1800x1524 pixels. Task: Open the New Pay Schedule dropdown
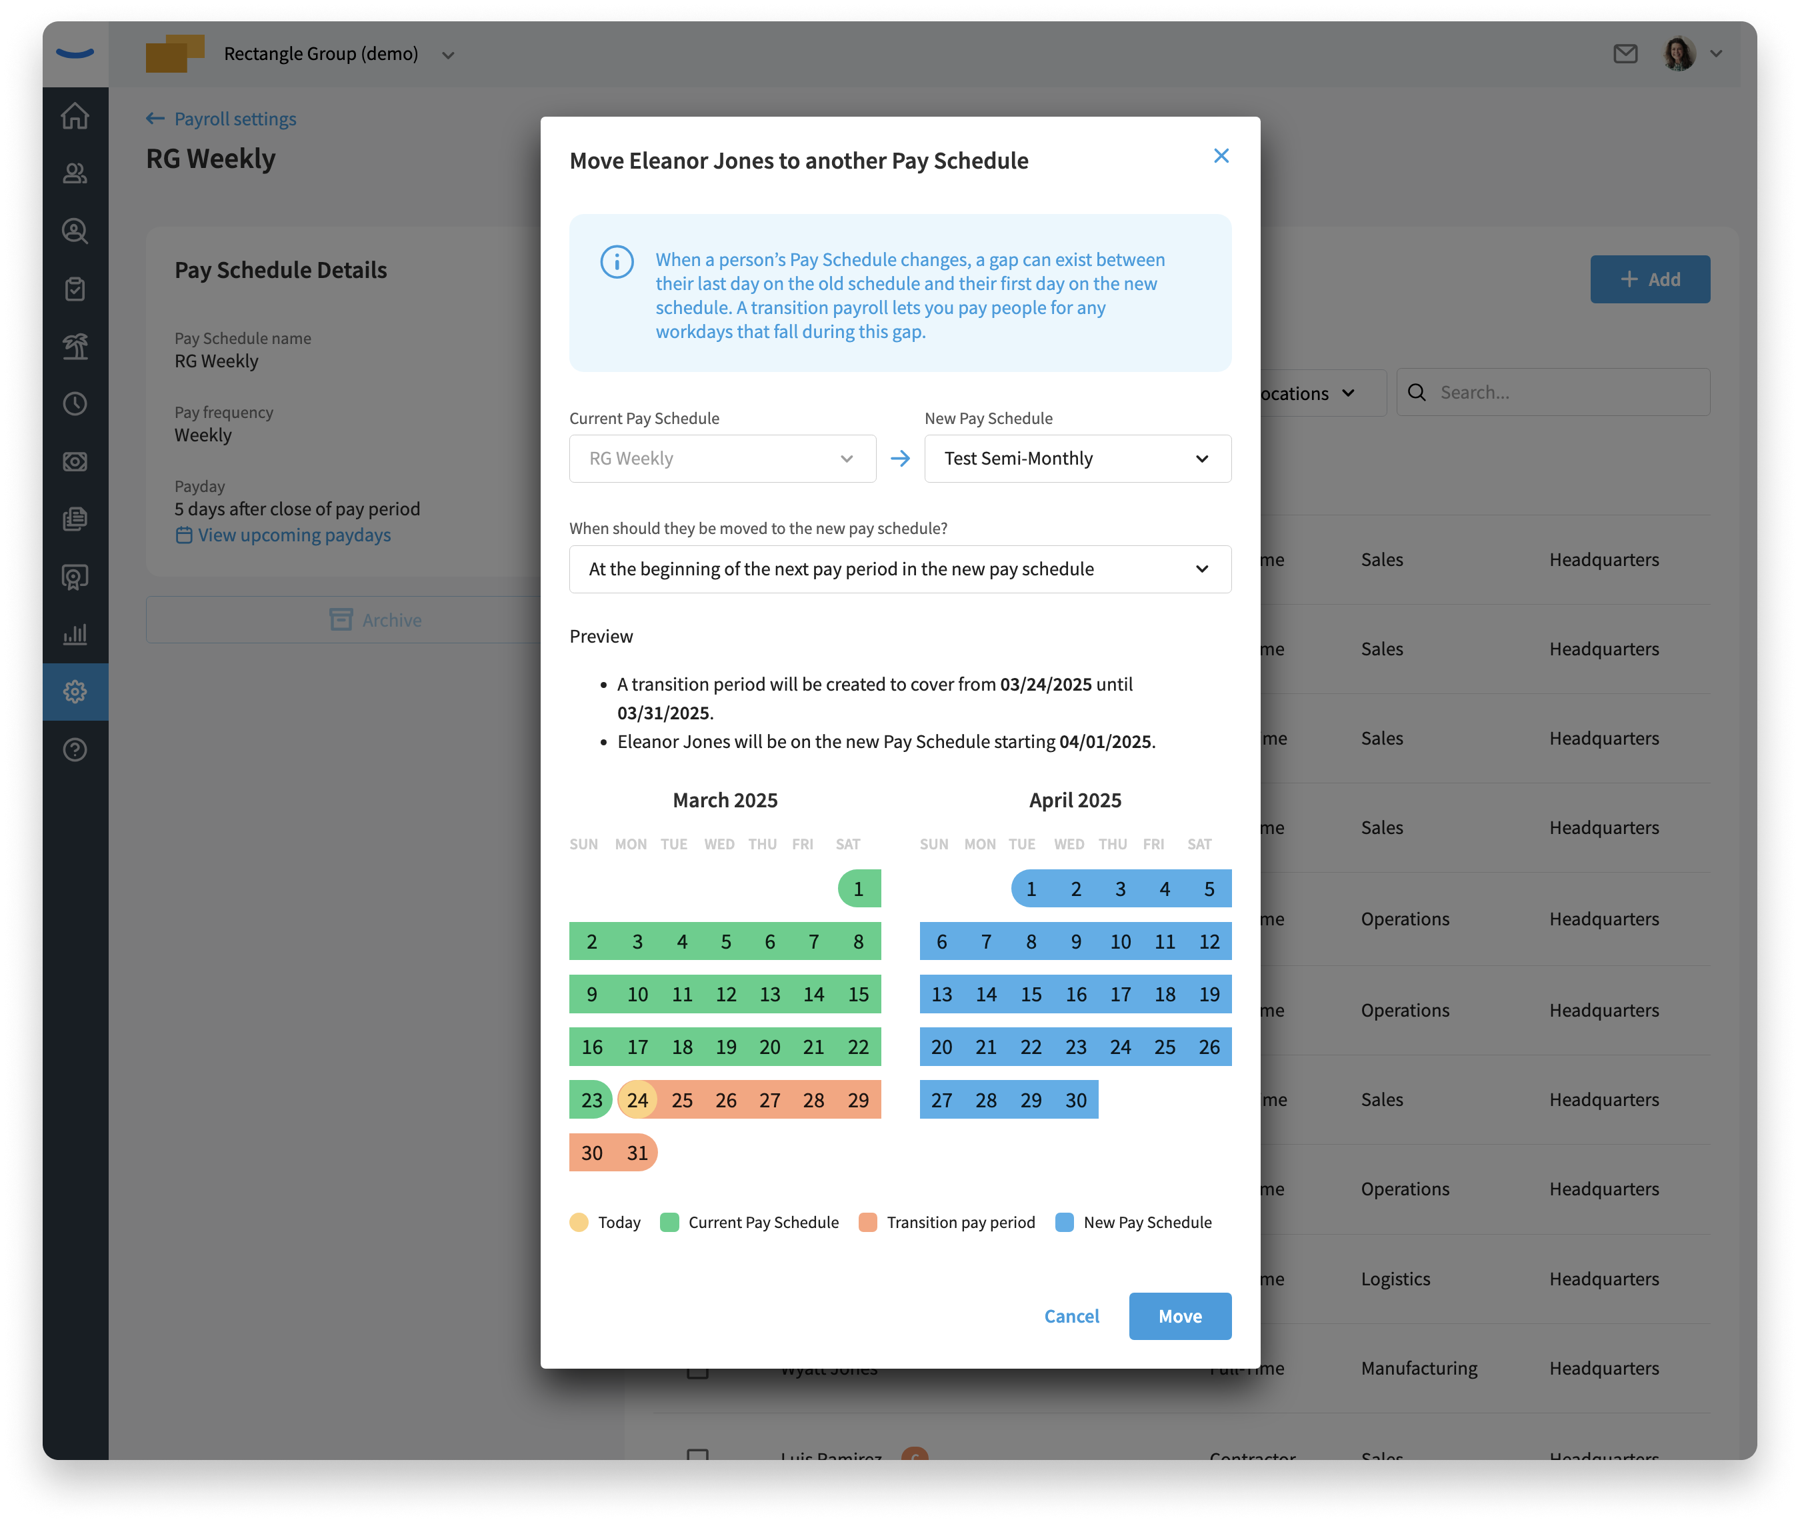tap(1077, 458)
